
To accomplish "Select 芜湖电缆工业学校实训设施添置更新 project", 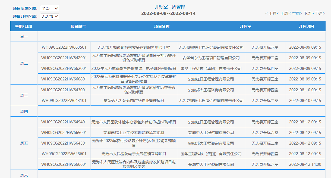I will pos(134,133).
